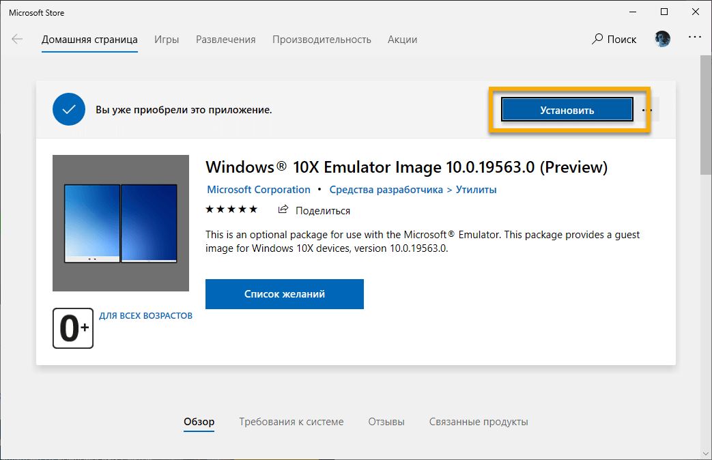Image resolution: width=712 pixels, height=460 pixels.
Task: Add the app to Список желаний
Action: coord(284,294)
